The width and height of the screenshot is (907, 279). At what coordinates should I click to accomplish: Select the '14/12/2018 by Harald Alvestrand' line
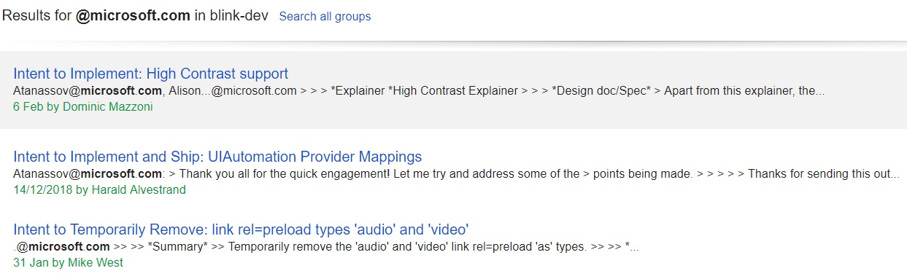tap(99, 189)
